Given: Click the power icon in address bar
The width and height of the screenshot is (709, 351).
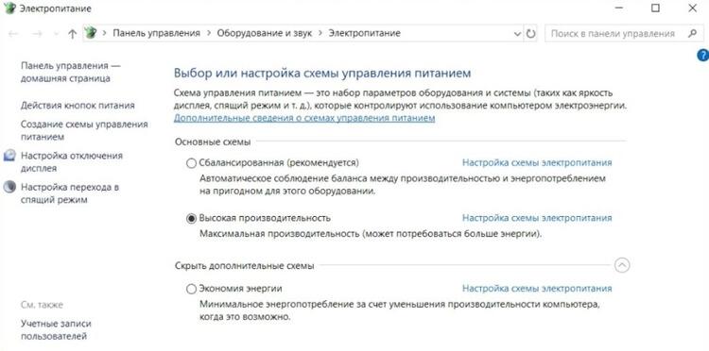Looking at the screenshot, I should [91, 33].
